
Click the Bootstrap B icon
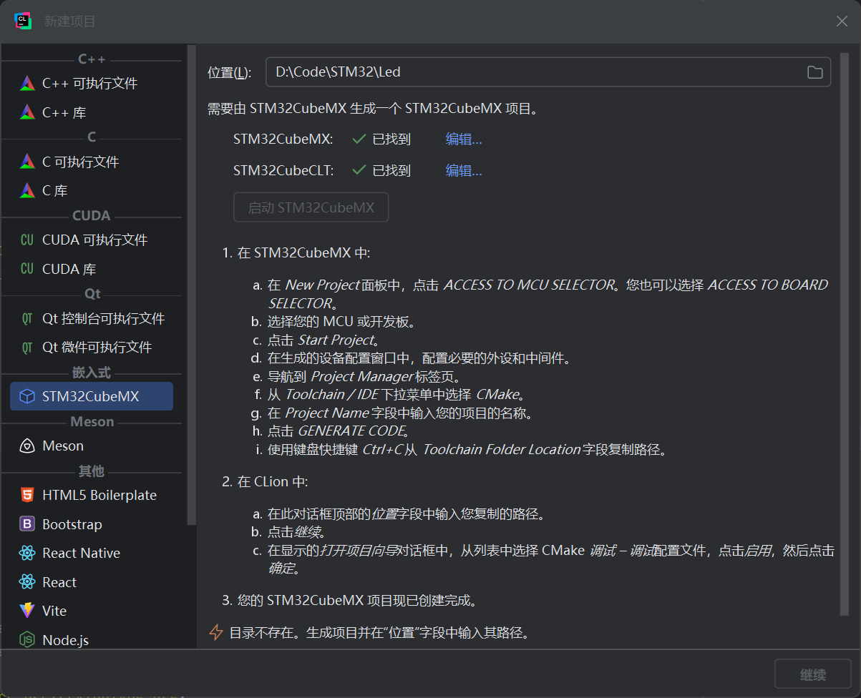pos(27,524)
